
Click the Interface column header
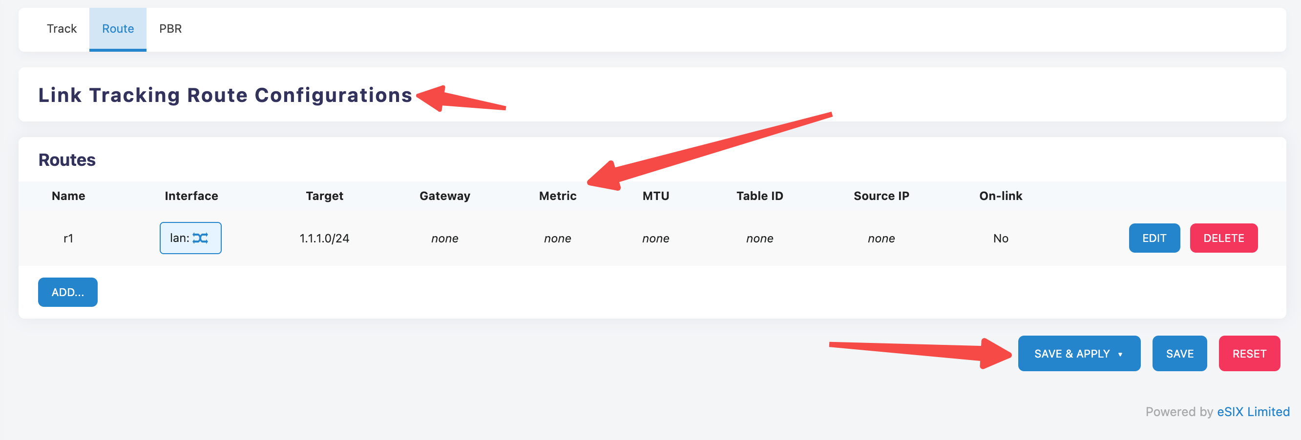click(191, 196)
